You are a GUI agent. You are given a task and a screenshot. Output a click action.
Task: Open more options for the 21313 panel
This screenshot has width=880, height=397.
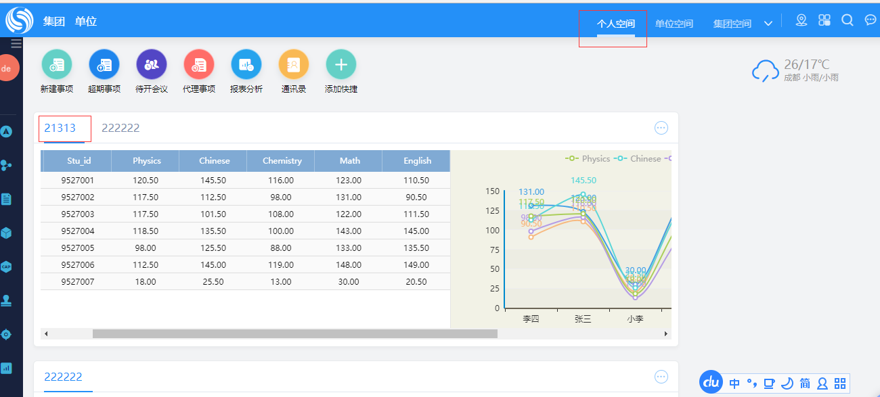pyautogui.click(x=661, y=128)
